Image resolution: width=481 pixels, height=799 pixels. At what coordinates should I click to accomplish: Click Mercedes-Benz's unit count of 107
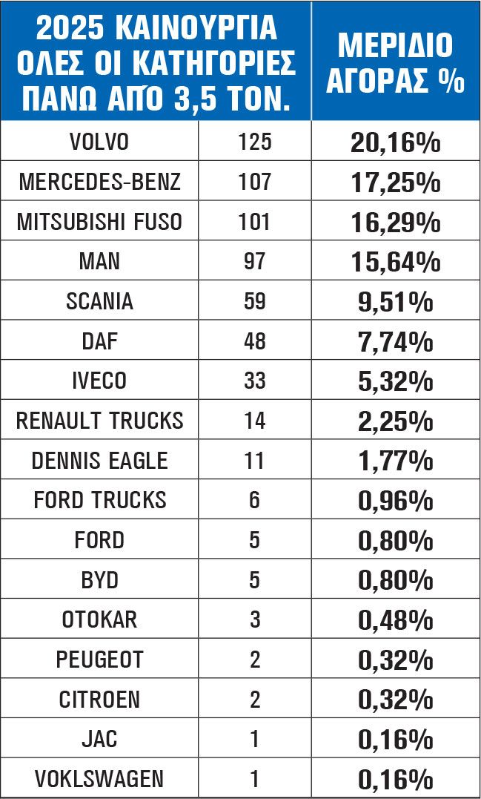(255, 182)
